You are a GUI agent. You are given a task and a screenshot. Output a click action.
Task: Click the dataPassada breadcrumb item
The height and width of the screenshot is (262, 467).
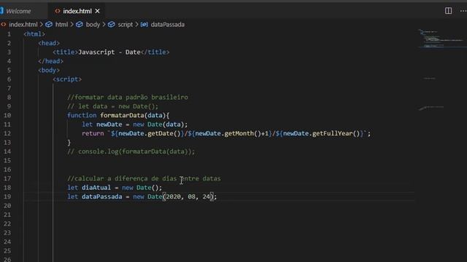pyautogui.click(x=167, y=24)
